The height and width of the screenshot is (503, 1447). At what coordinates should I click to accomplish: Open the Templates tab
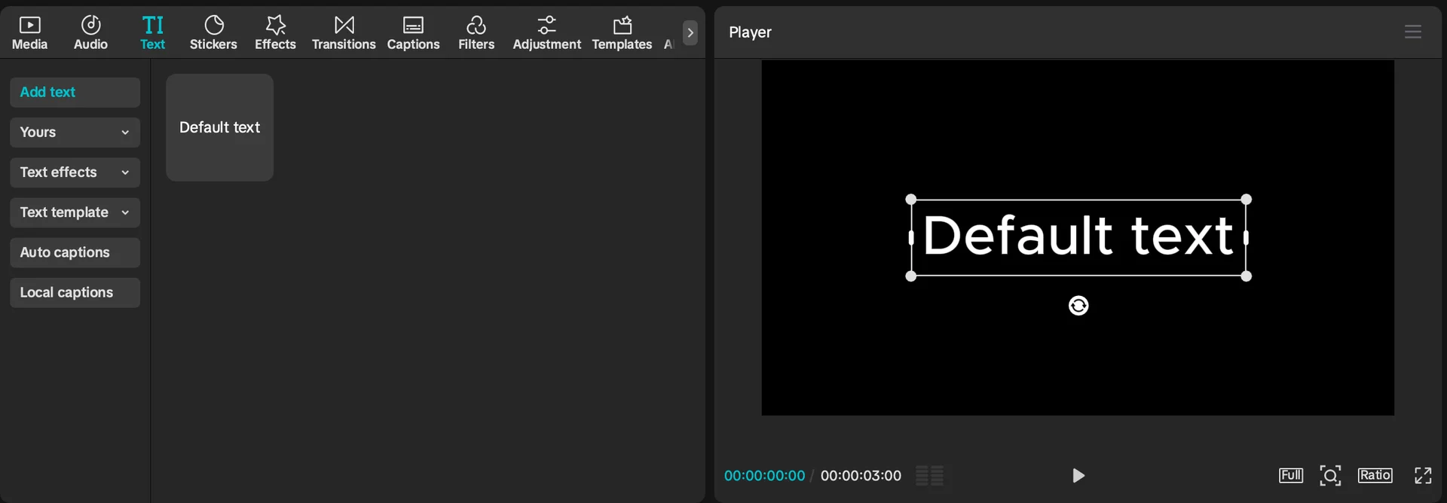click(622, 33)
